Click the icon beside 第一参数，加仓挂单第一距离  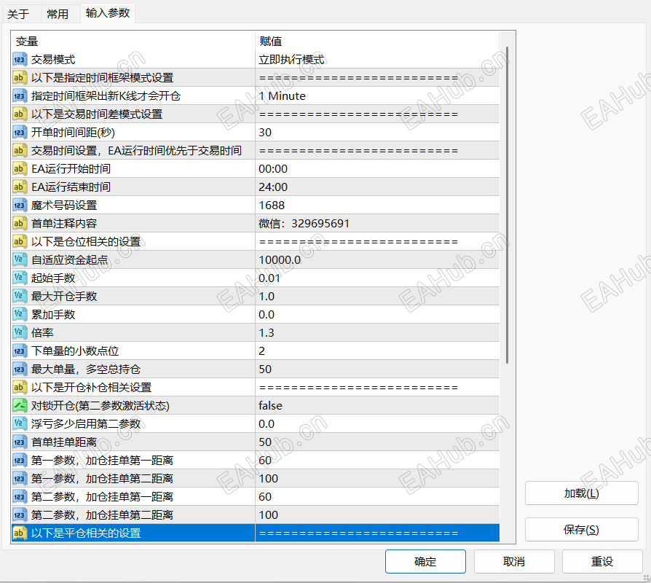(19, 460)
